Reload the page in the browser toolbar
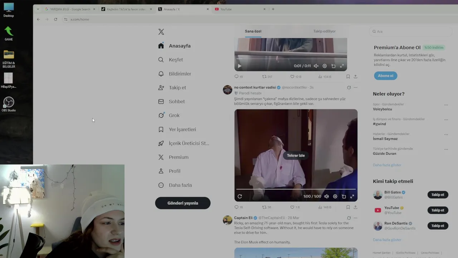Viewport: 458px width, 258px height. pyautogui.click(x=55, y=19)
